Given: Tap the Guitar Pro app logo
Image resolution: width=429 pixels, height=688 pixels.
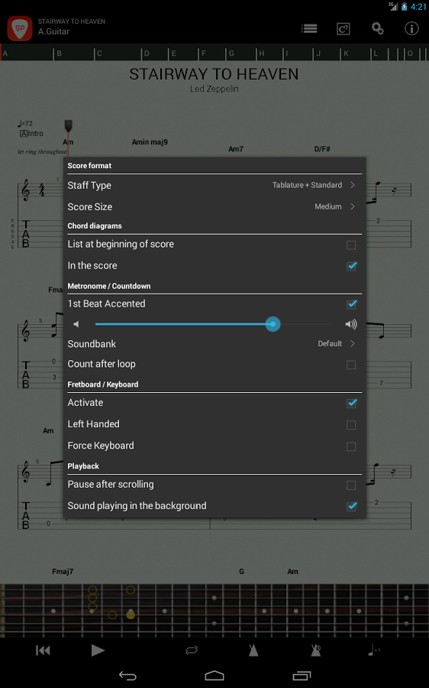Looking at the screenshot, I should (20, 28).
